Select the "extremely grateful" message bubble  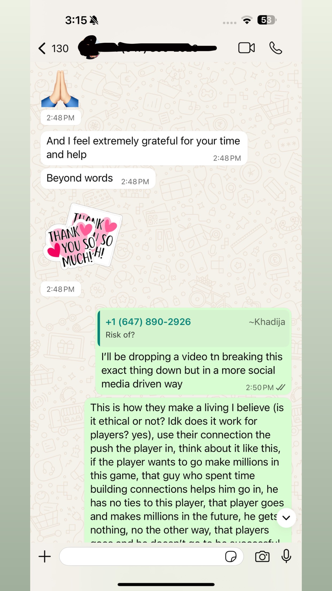click(144, 148)
